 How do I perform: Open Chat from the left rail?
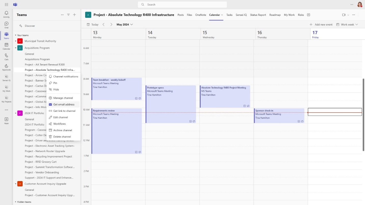6,25
